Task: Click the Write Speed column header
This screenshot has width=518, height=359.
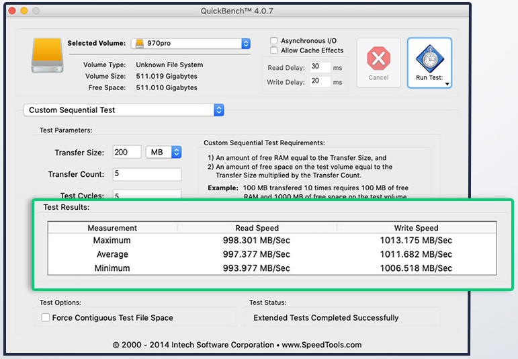Action: (416, 228)
